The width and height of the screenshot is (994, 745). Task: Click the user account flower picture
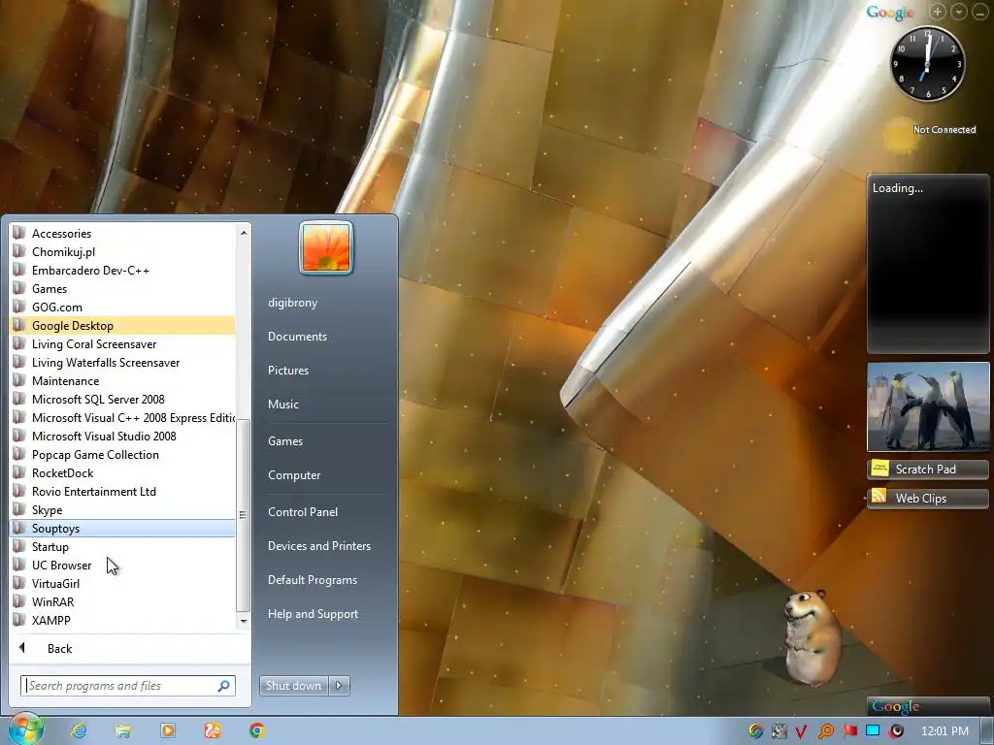pos(326,247)
